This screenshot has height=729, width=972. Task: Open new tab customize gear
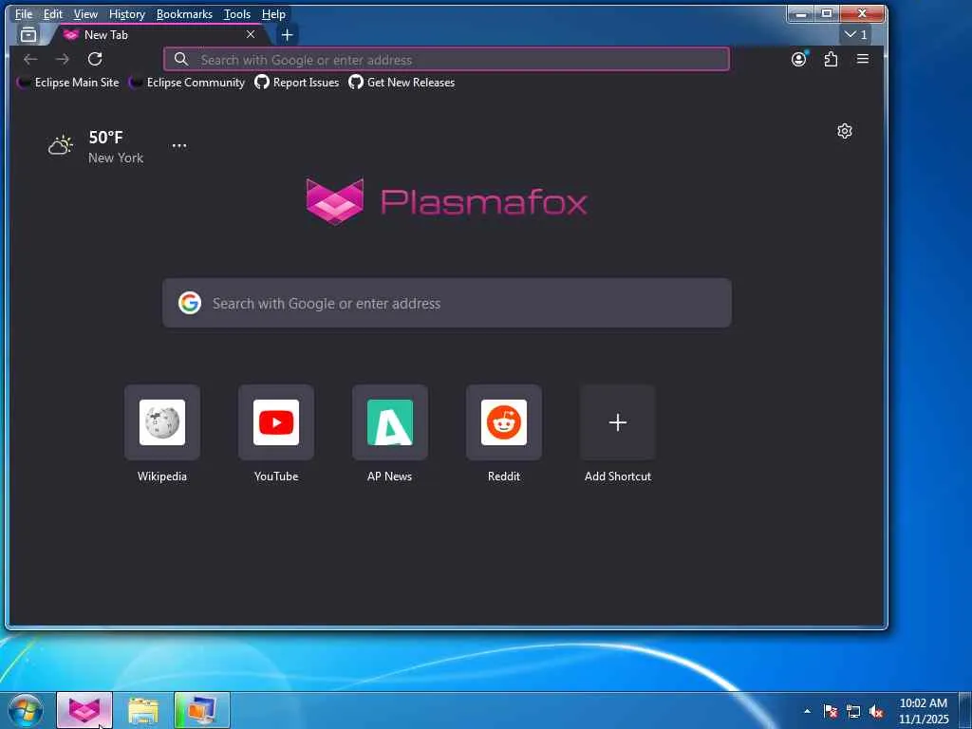844,131
